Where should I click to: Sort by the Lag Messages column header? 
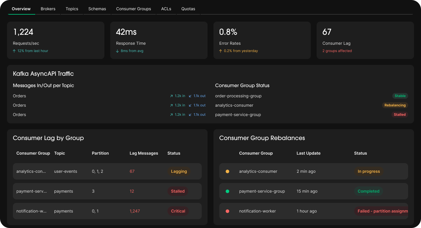[x=144, y=153]
